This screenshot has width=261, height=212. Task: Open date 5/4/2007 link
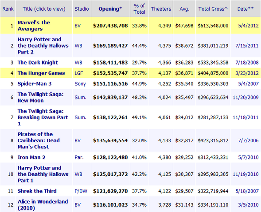click(248, 84)
